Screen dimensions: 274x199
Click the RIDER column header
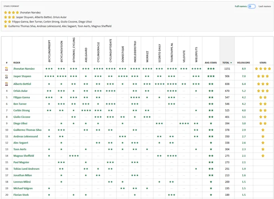click(17, 63)
